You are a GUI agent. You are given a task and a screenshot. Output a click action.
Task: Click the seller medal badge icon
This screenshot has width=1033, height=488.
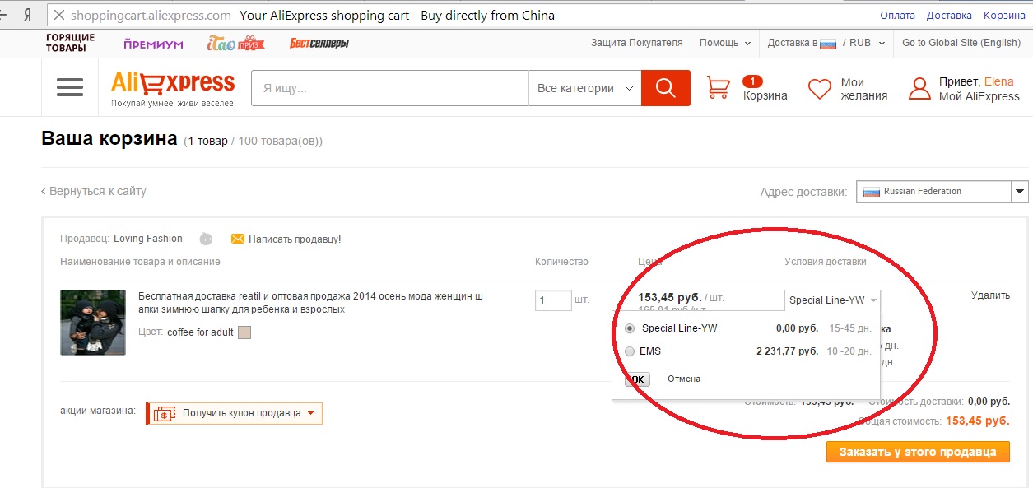[x=206, y=239]
